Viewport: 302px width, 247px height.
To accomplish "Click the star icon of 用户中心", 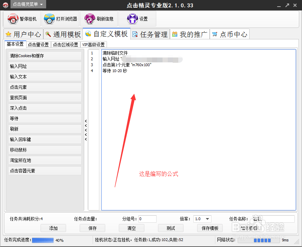I will pos(9,34).
